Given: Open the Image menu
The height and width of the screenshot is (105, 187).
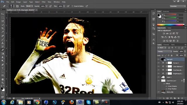Looking at the screenshot, I should coord(18,2).
